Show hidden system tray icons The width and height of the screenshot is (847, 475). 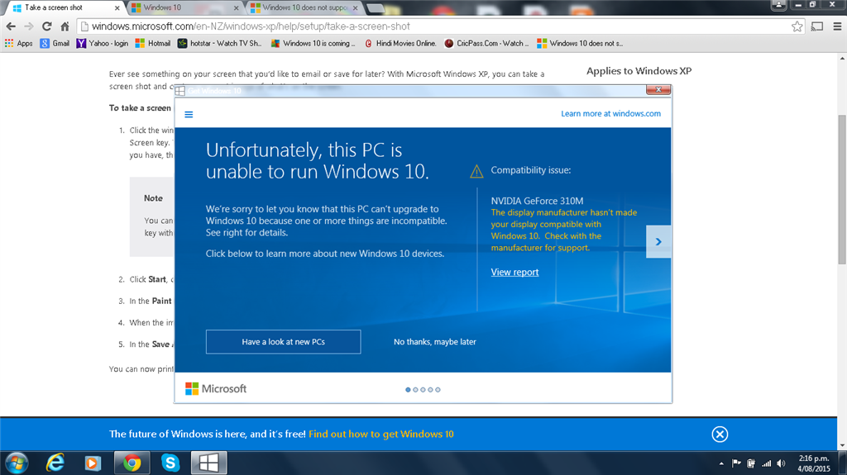721,463
